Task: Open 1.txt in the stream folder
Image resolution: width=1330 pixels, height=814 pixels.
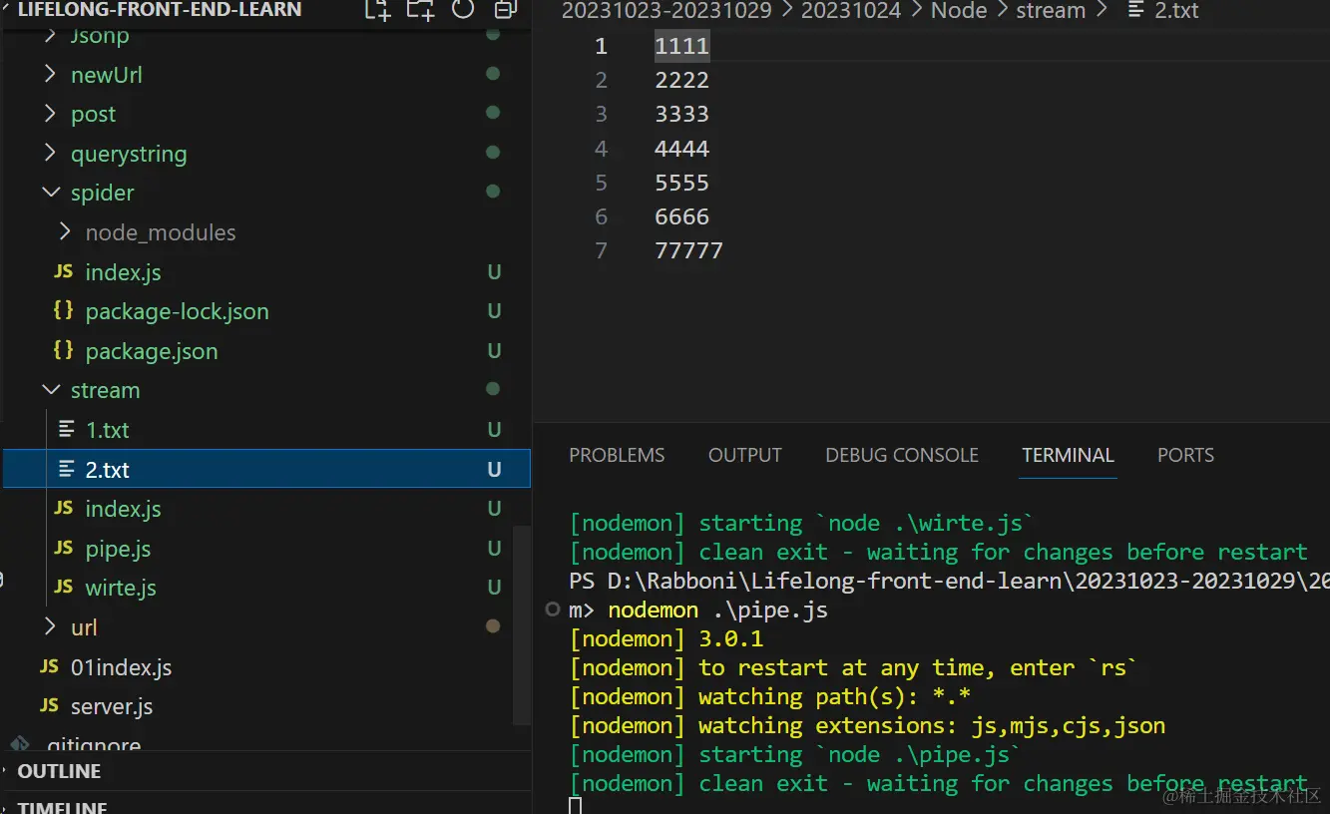Action: (108, 430)
